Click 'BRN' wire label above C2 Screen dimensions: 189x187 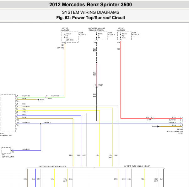tap(24, 117)
